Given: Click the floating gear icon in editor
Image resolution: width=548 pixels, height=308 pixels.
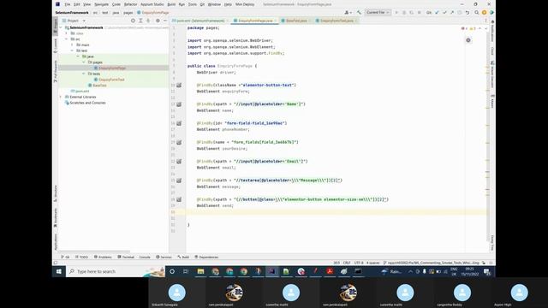Looking at the screenshot, I should 468,40.
